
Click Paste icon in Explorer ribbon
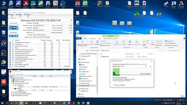(x=97, y=43)
